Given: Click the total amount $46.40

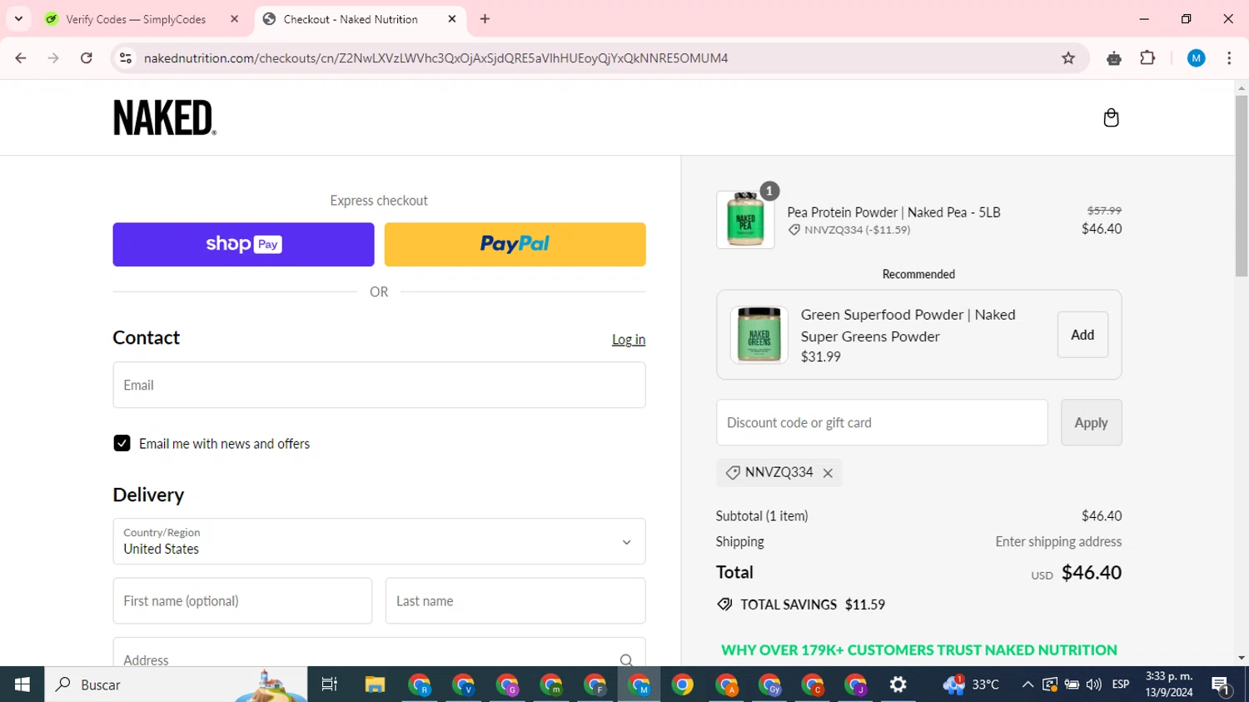Looking at the screenshot, I should [x=1092, y=572].
